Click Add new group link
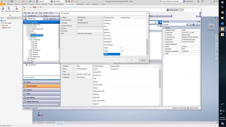The image size is (226, 127). coord(29,78)
